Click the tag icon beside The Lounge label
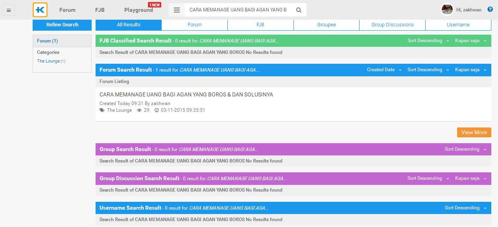This screenshot has width=498, height=227. point(102,110)
